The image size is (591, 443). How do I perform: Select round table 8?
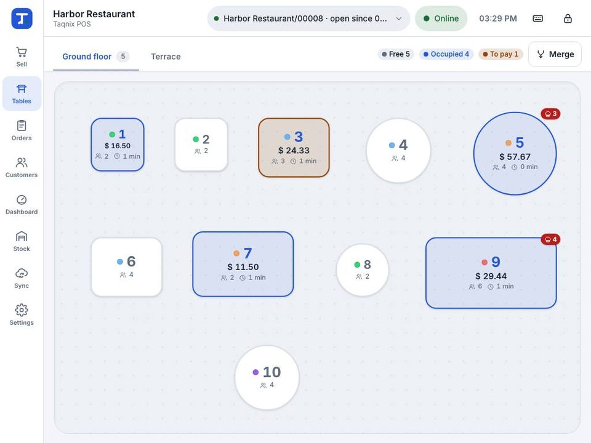coord(363,270)
